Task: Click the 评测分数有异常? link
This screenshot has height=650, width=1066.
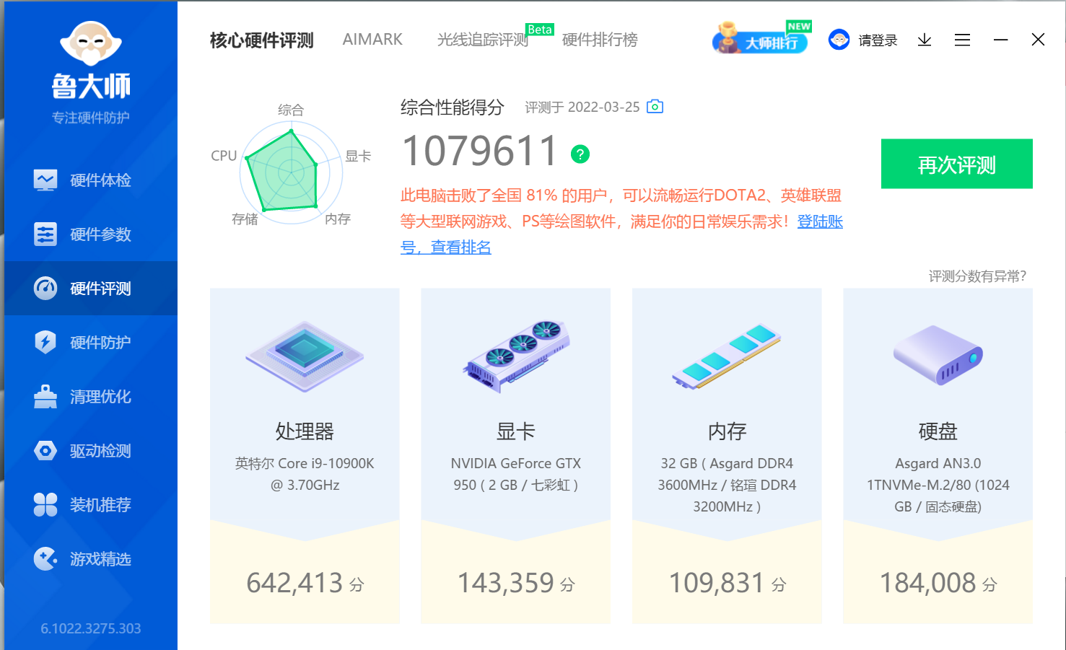Action: click(x=979, y=276)
